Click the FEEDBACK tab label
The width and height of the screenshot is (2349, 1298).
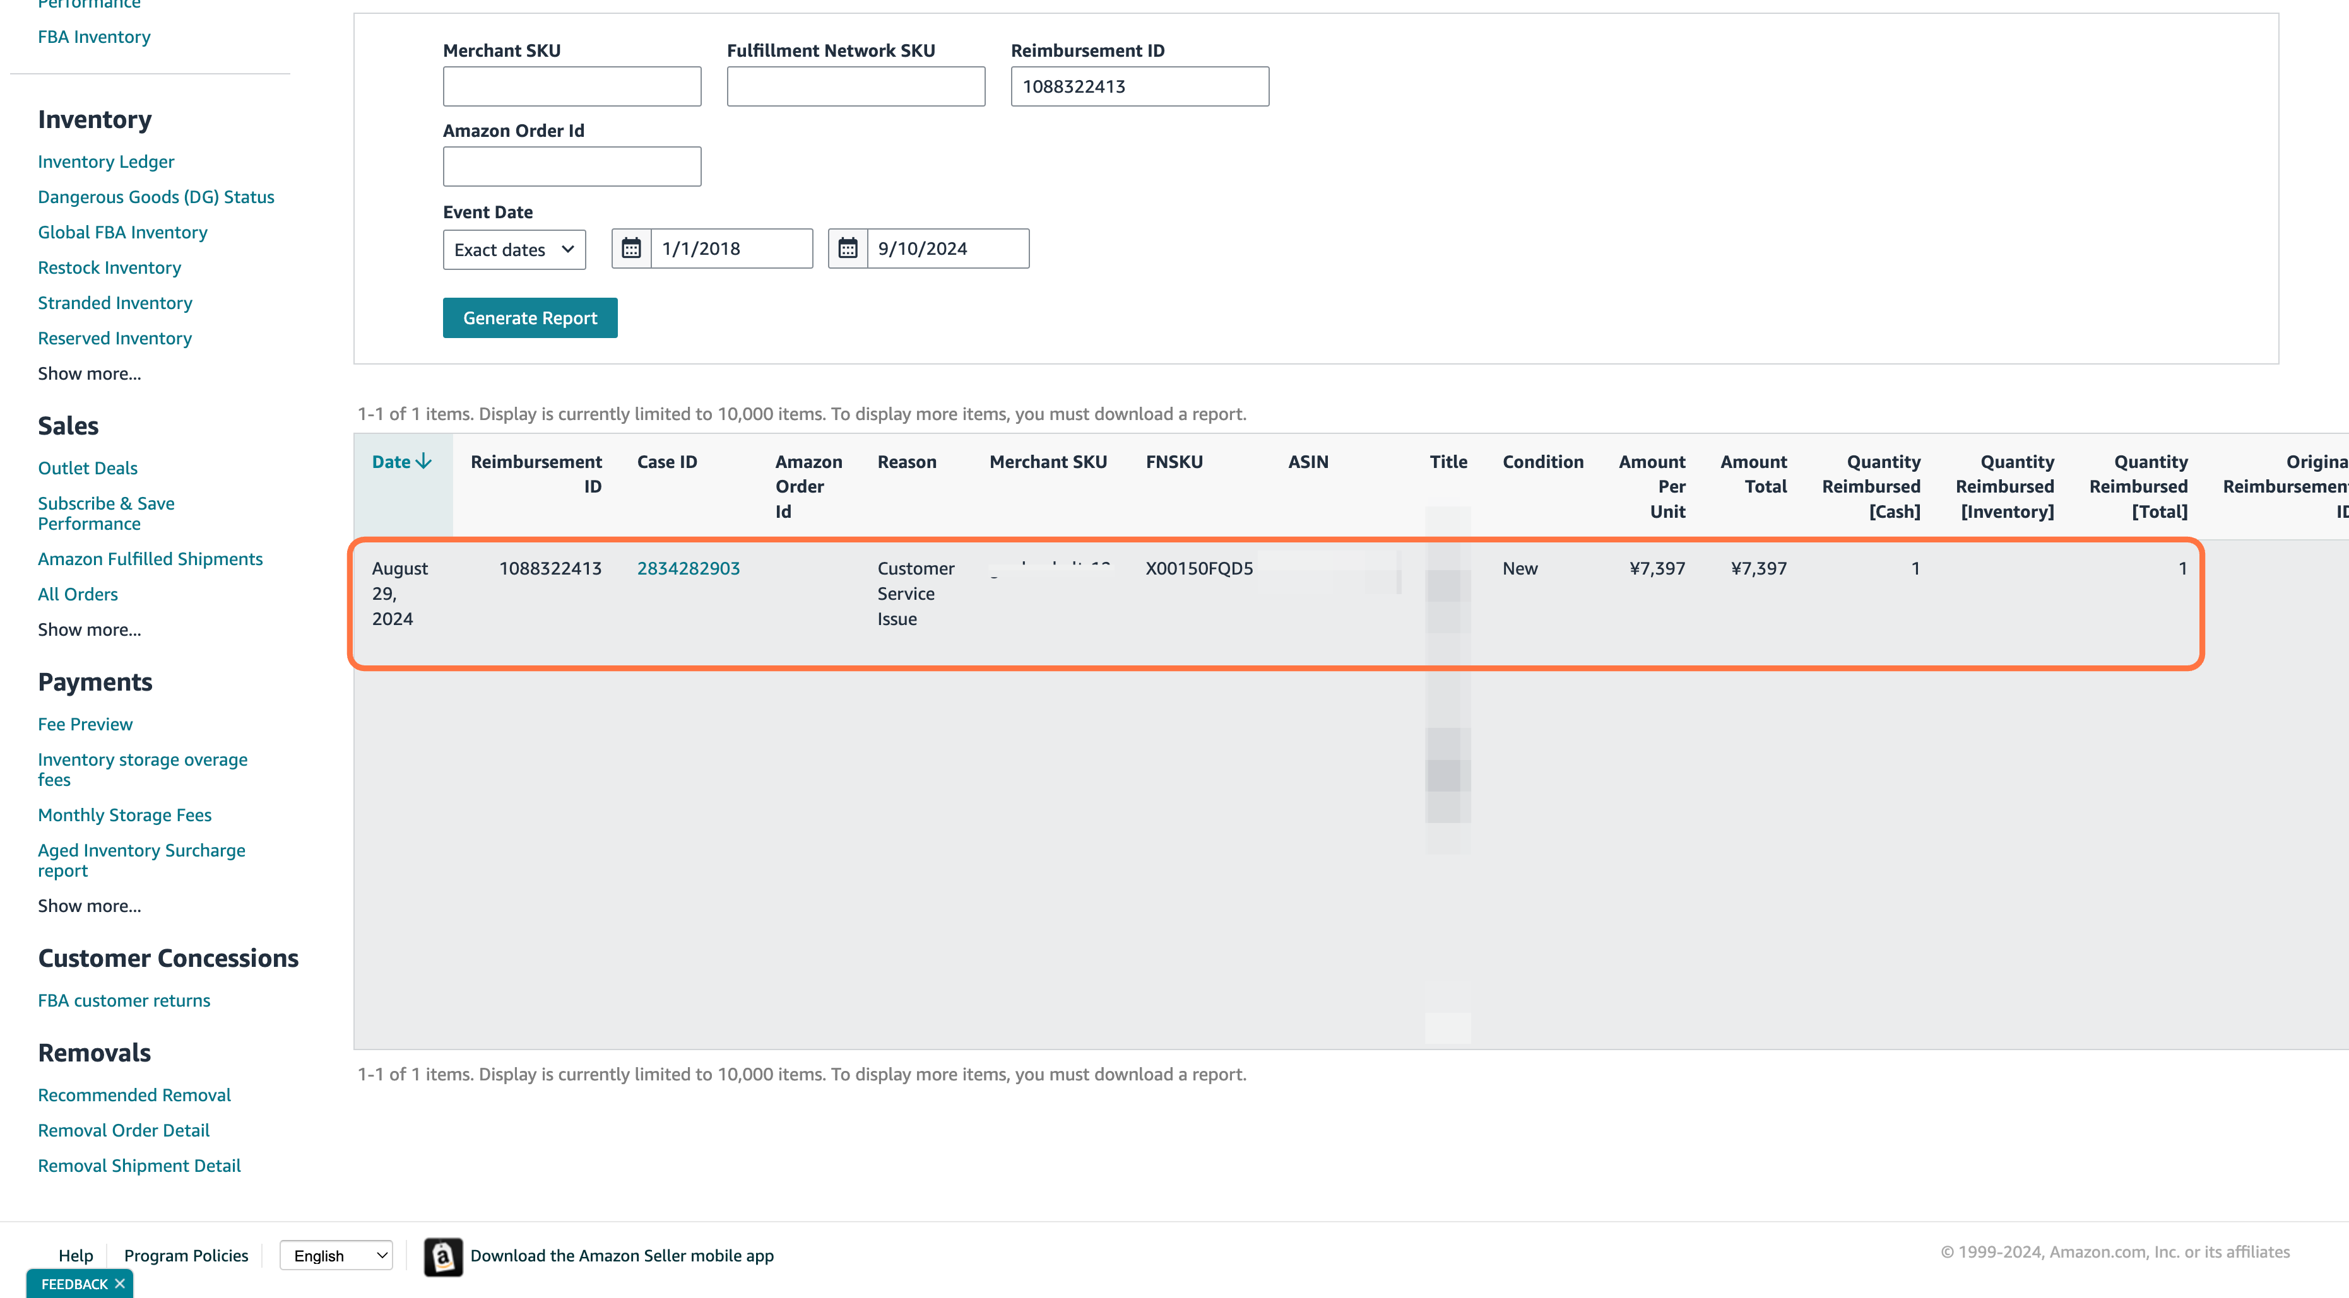point(74,1283)
